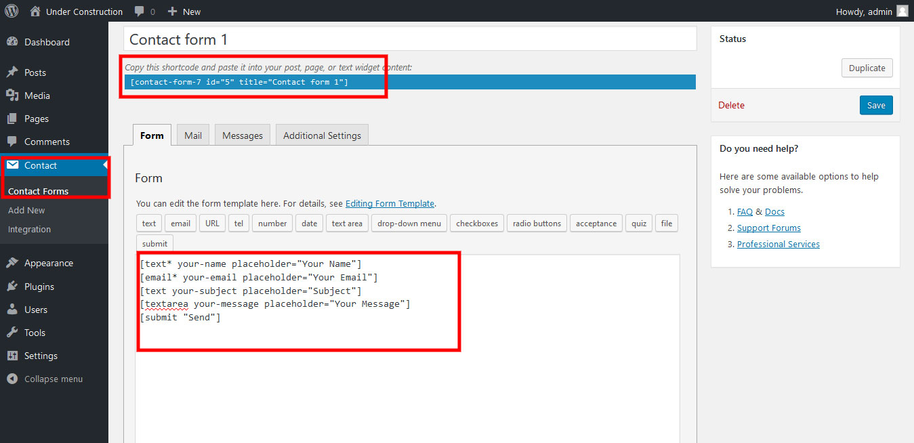The height and width of the screenshot is (443, 914).
Task: Select the Settings sliders icon
Action: click(x=12, y=356)
